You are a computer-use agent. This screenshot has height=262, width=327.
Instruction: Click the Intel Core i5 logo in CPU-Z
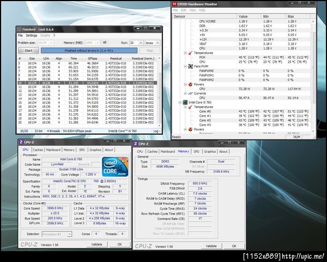115,167
